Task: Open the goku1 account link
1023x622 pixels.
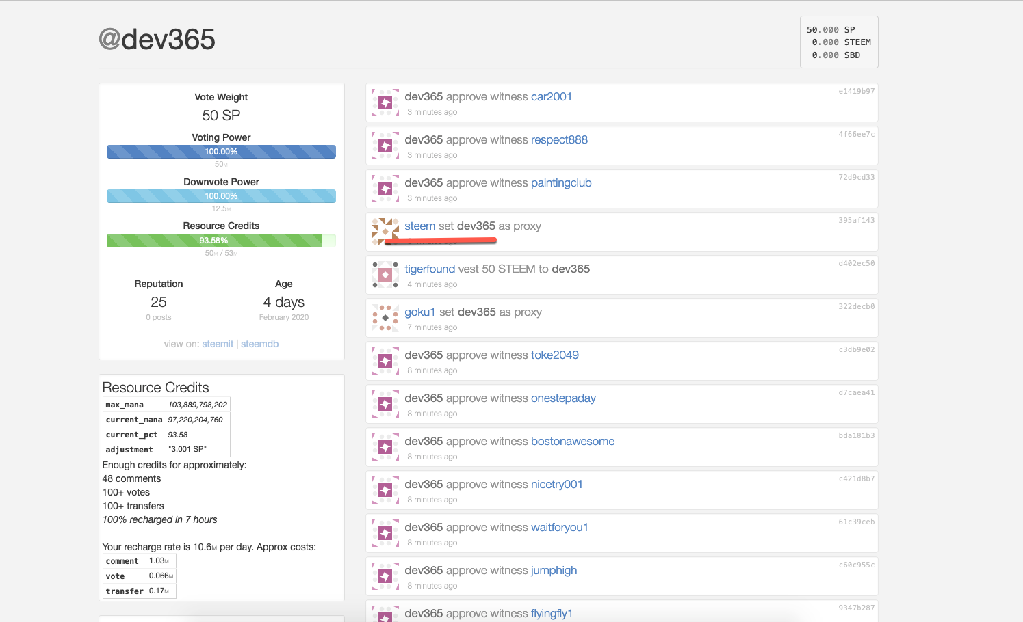Action: [x=419, y=312]
